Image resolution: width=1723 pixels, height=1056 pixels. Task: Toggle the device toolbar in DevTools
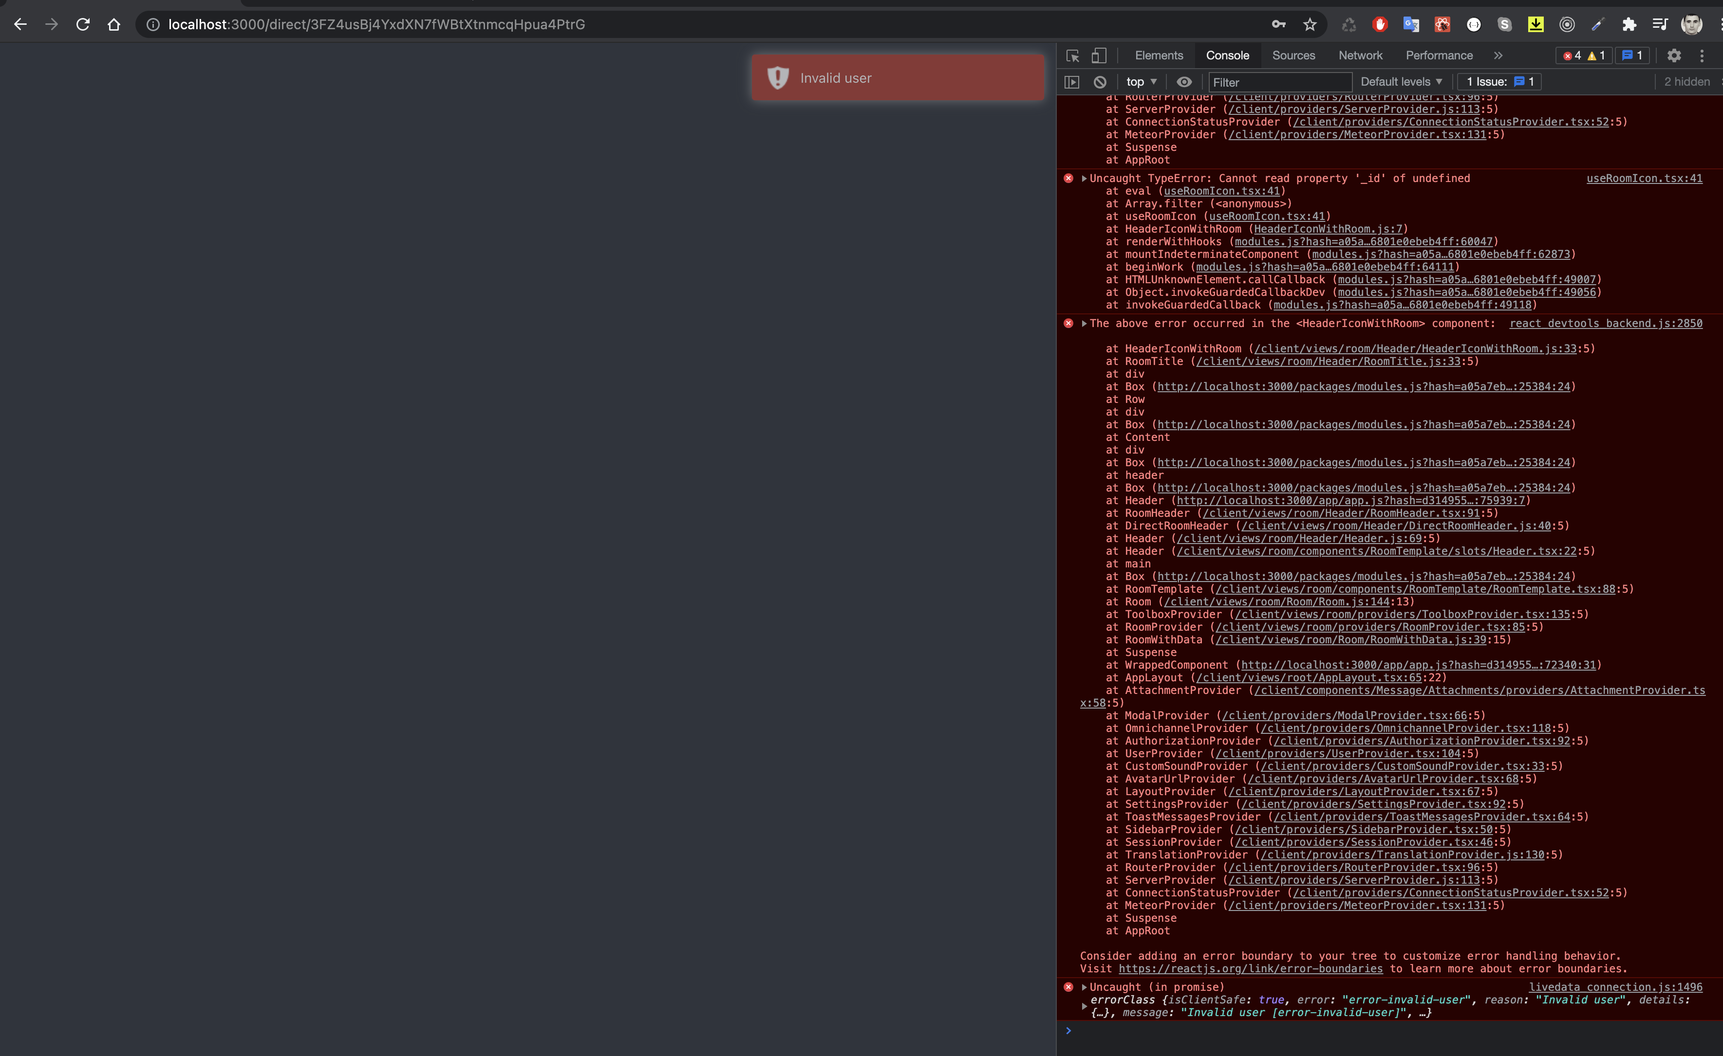pos(1099,55)
